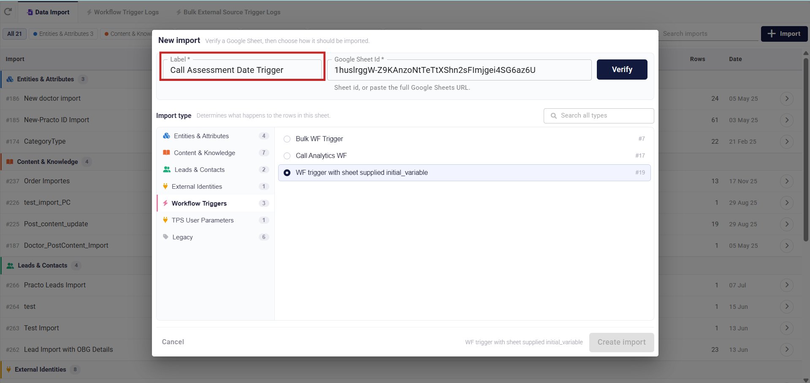Choose Legacy import type category
Screen dimensions: 810x383
click(x=215, y=237)
